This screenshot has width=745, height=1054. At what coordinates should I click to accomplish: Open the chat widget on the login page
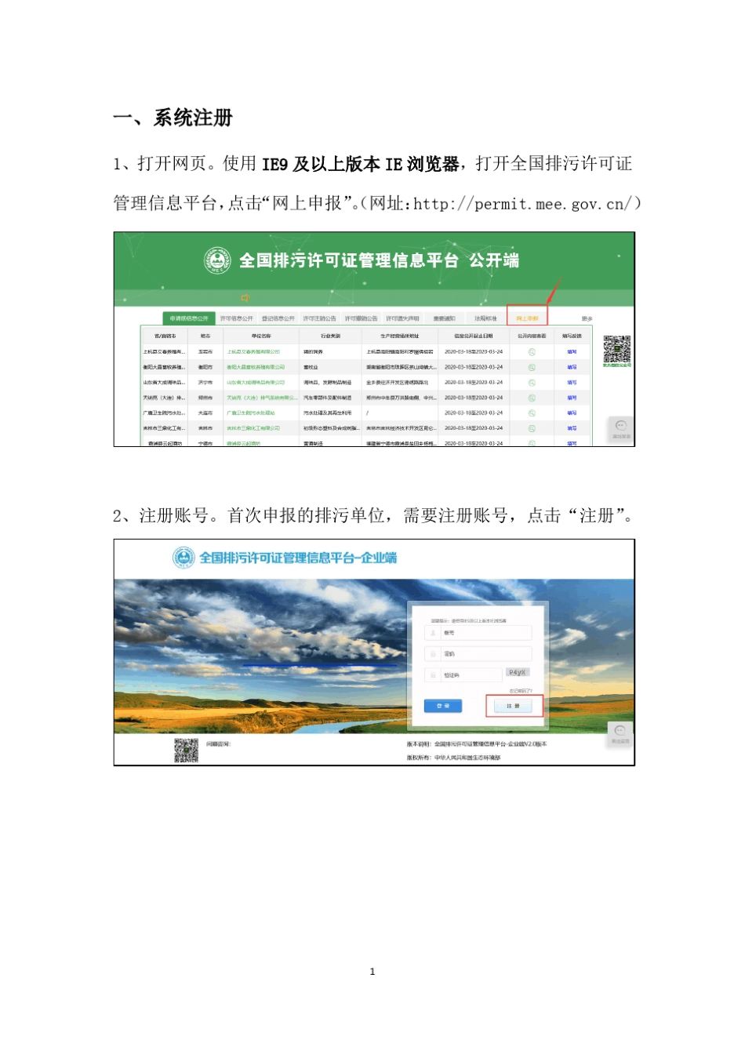620,734
